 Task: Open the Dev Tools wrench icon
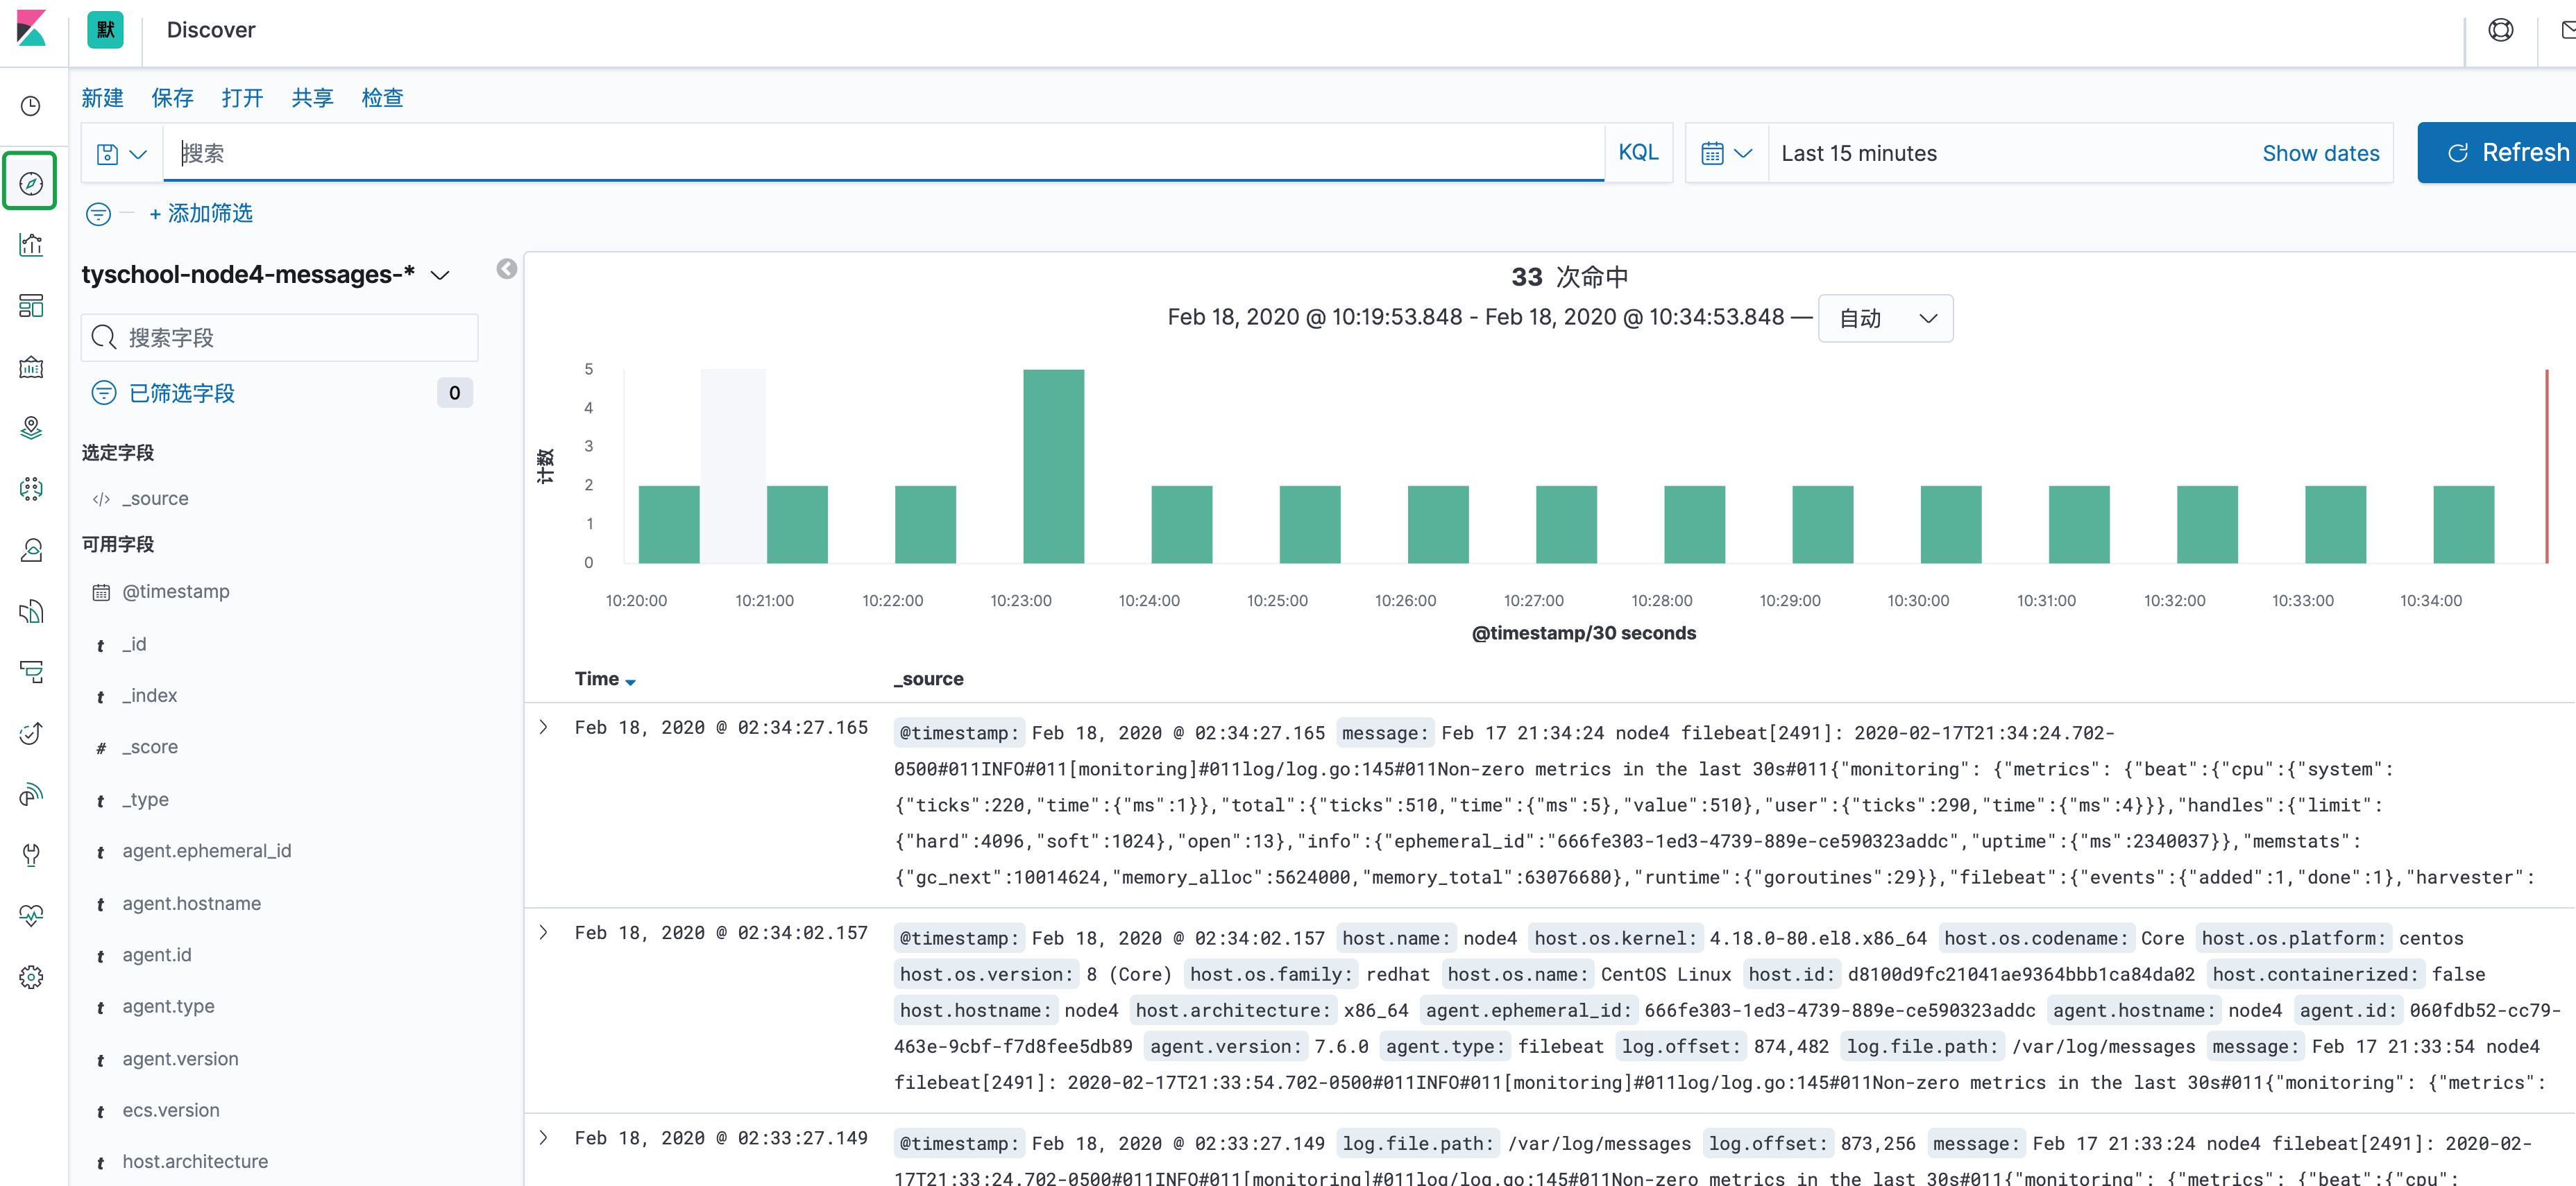click(31, 855)
